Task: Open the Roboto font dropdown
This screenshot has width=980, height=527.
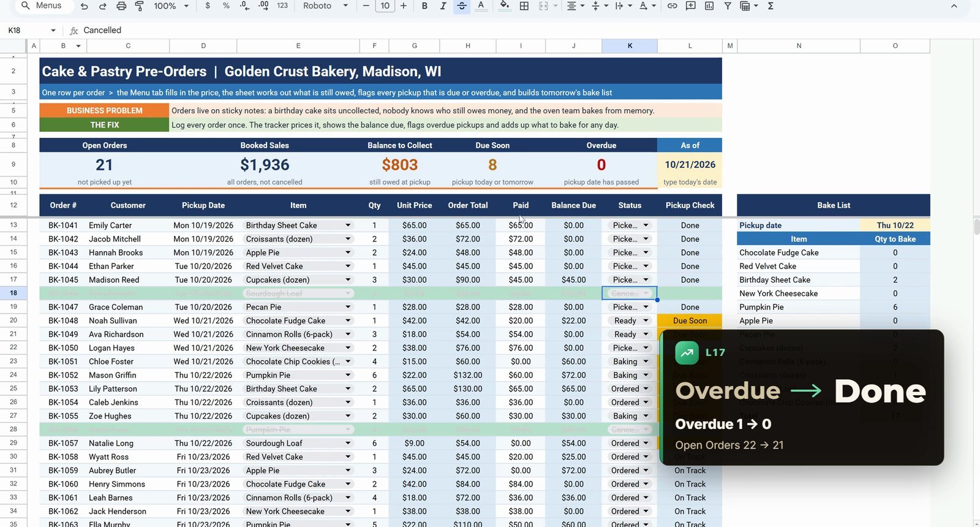Action: [x=325, y=6]
